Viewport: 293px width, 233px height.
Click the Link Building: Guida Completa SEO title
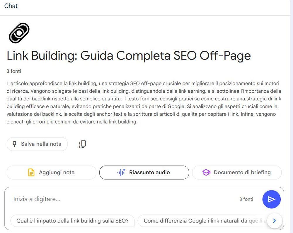tap(129, 55)
